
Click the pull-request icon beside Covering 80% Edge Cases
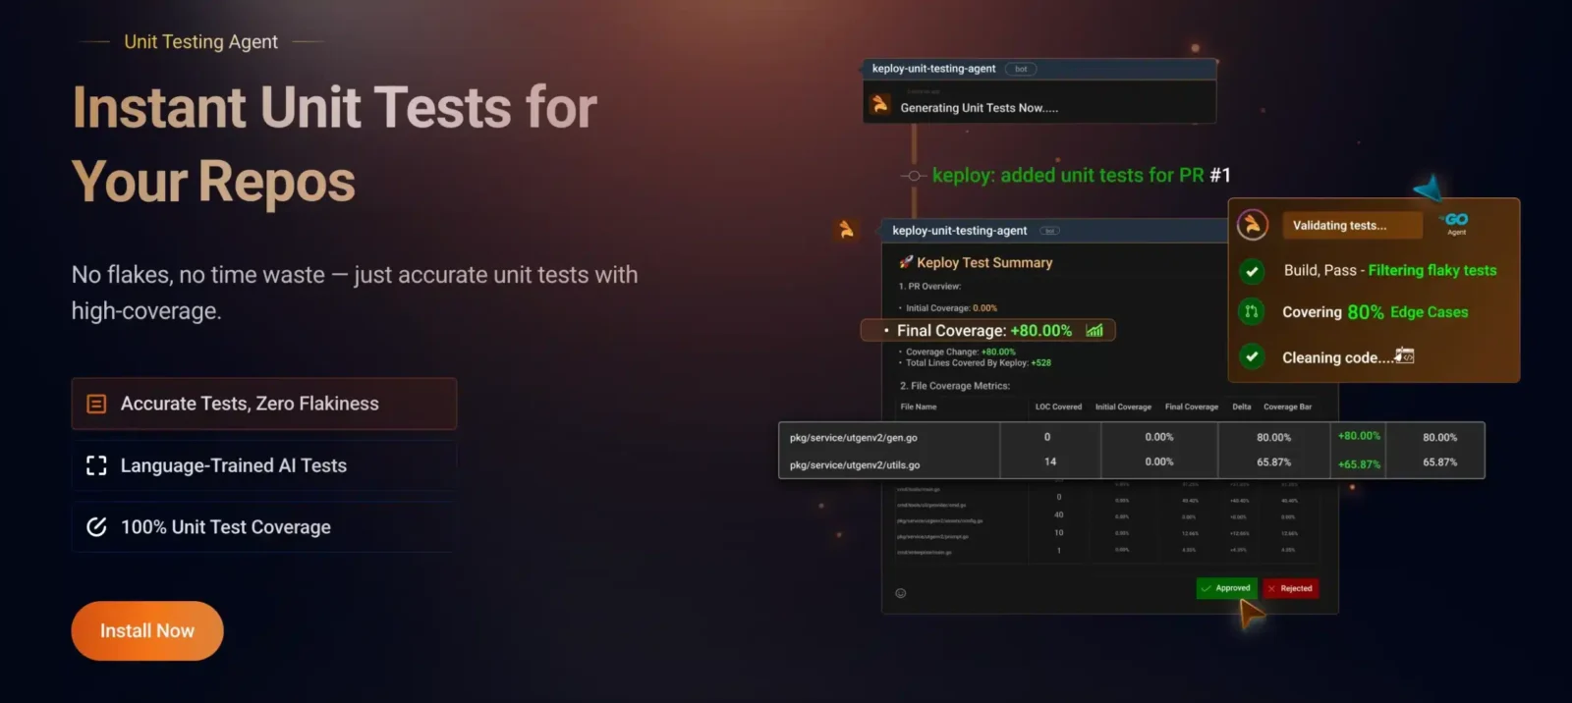pyautogui.click(x=1252, y=312)
